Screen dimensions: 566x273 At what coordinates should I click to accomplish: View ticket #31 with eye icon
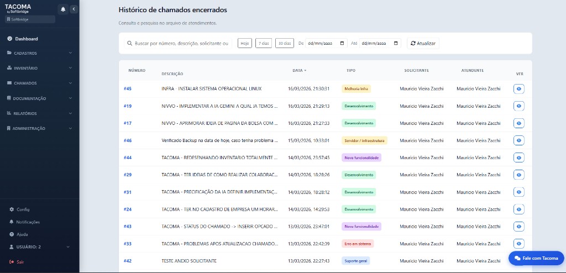(518, 192)
